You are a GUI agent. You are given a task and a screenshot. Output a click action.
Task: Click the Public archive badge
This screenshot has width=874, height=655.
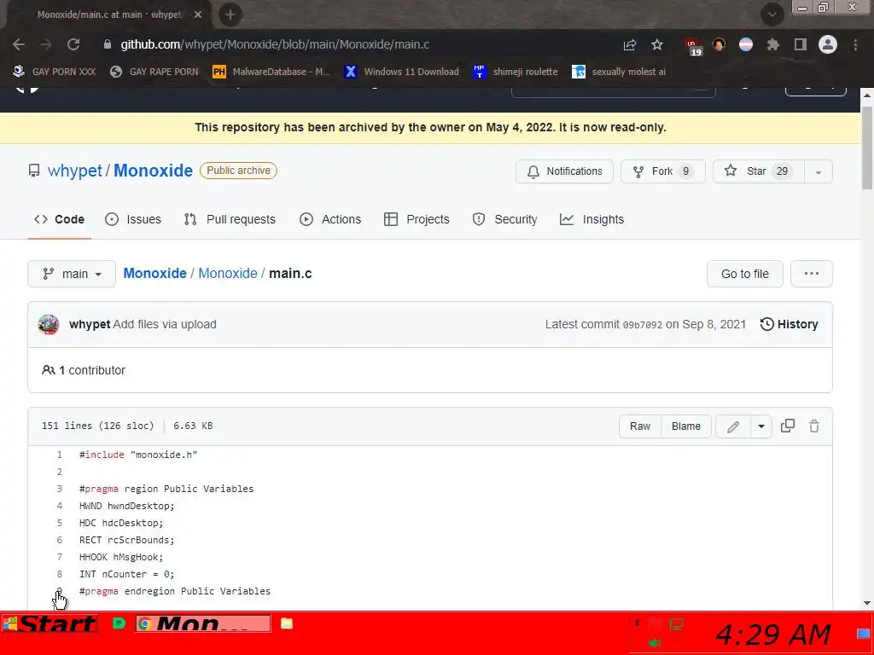coord(239,171)
